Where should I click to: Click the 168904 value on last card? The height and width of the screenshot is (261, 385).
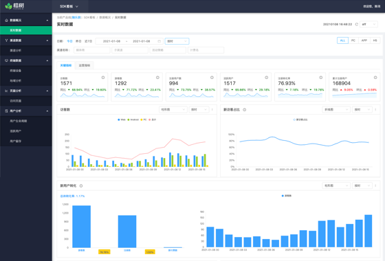tap(342, 83)
